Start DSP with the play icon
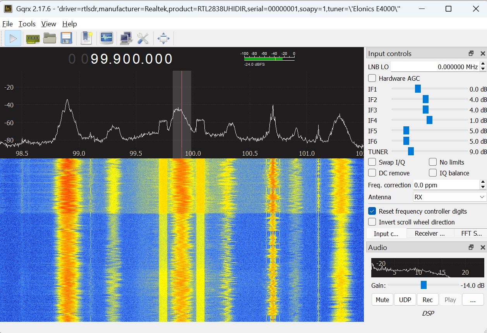Image resolution: width=487 pixels, height=333 pixels. tap(13, 38)
